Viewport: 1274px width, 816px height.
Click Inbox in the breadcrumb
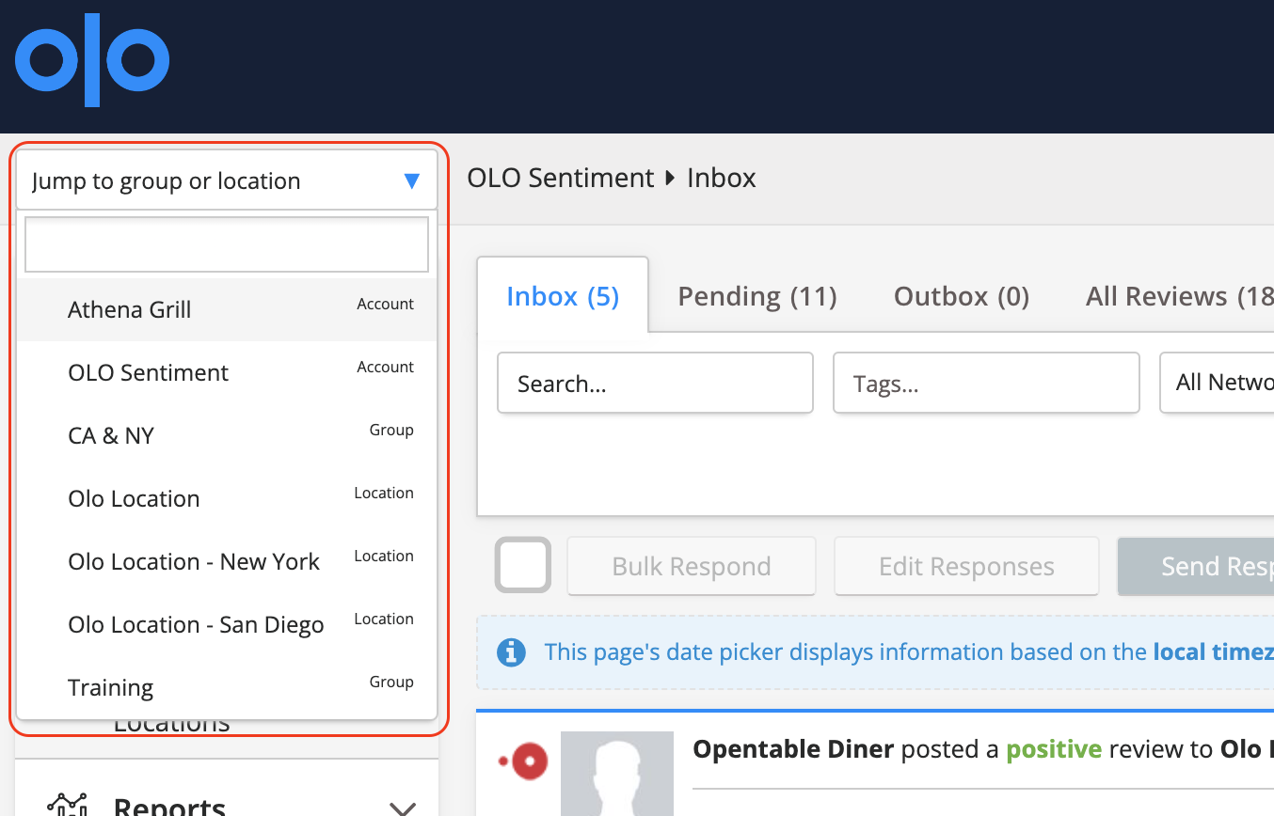tap(722, 178)
